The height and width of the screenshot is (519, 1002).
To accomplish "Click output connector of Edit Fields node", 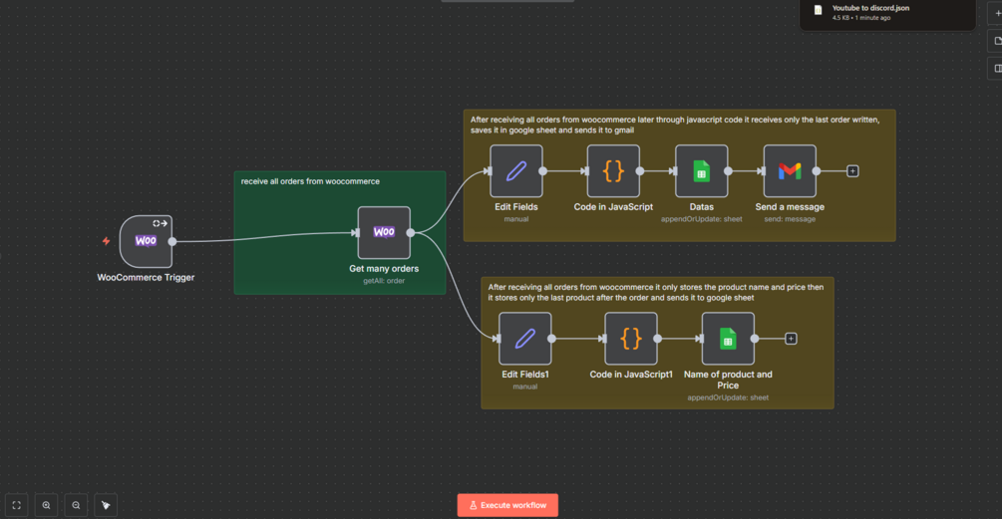I will point(542,171).
